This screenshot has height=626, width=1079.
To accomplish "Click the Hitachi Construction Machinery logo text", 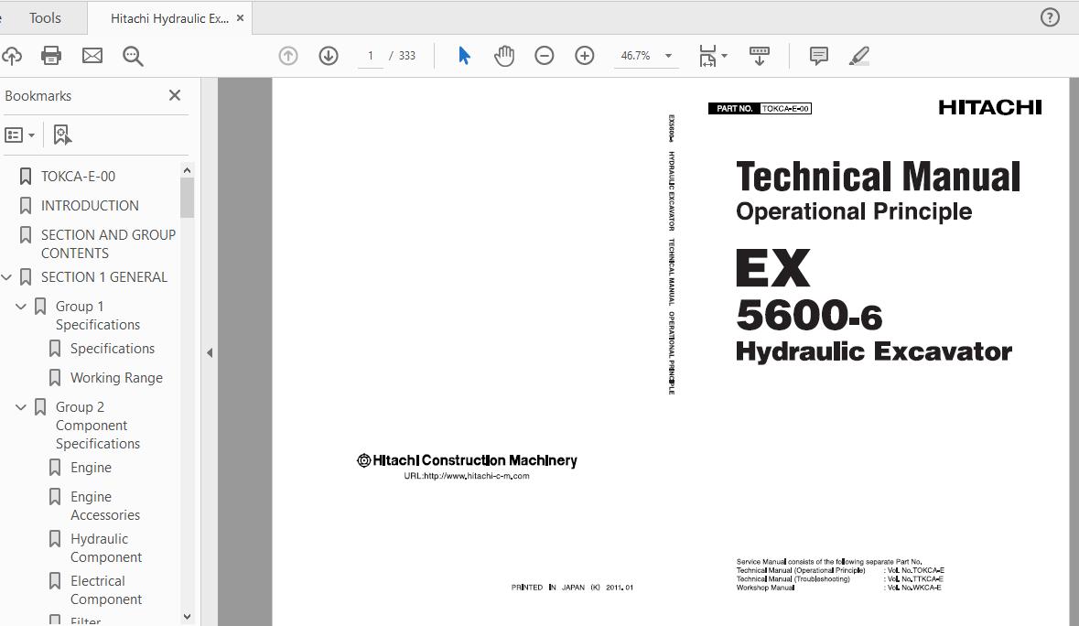I will pyautogui.click(x=467, y=460).
